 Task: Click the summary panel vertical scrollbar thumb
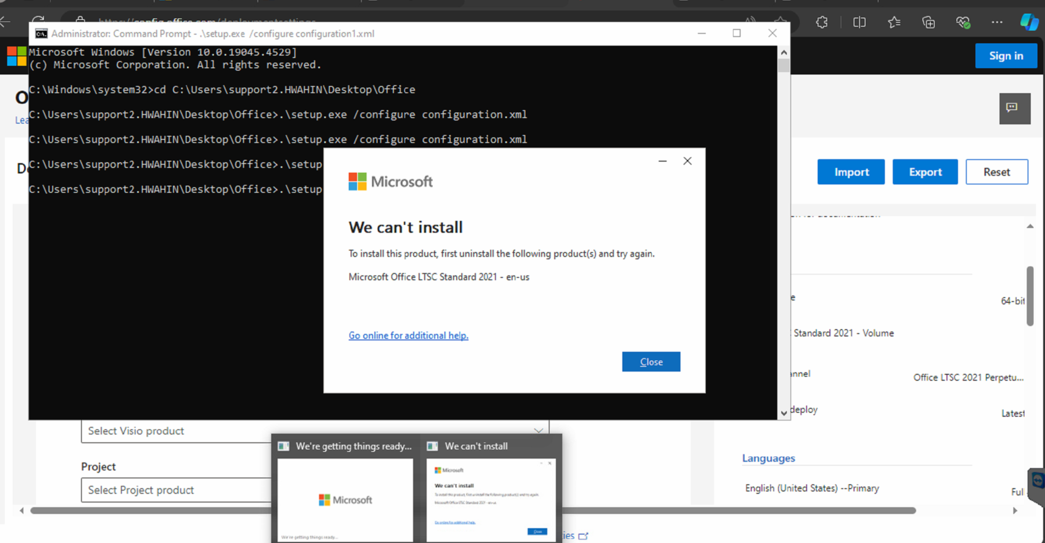(1030, 296)
